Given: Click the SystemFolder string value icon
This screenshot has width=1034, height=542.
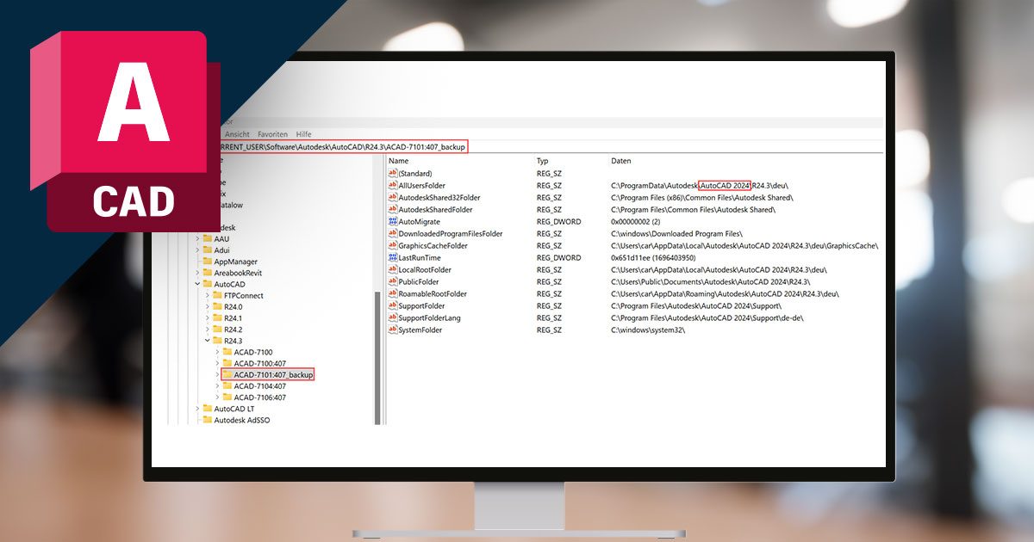Looking at the screenshot, I should click(x=393, y=330).
